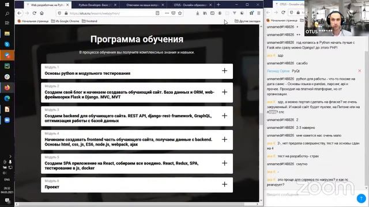This screenshot has height=207, width=369.
Task: Switch to OTUS Онлайн образование tab
Action: pyautogui.click(x=190, y=5)
